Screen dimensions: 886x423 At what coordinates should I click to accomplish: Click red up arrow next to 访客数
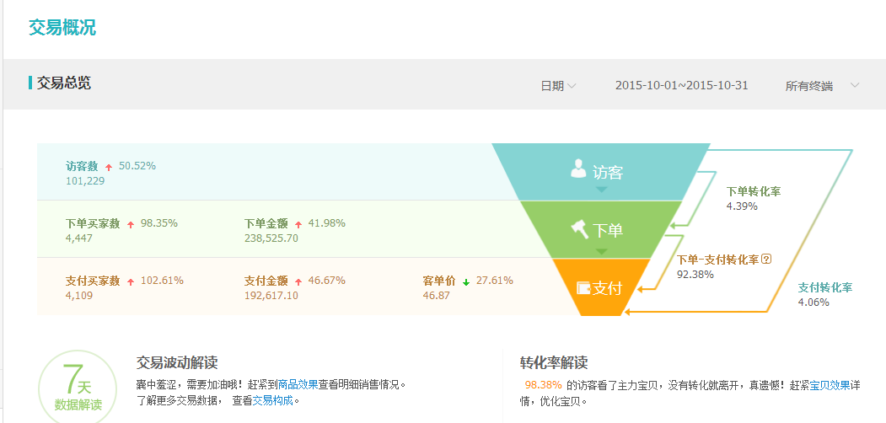coord(109,167)
